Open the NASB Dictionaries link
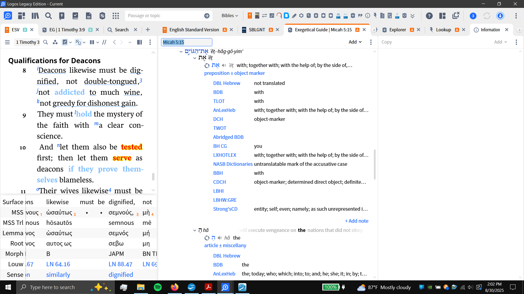This screenshot has height=294, width=524. pos(233,164)
